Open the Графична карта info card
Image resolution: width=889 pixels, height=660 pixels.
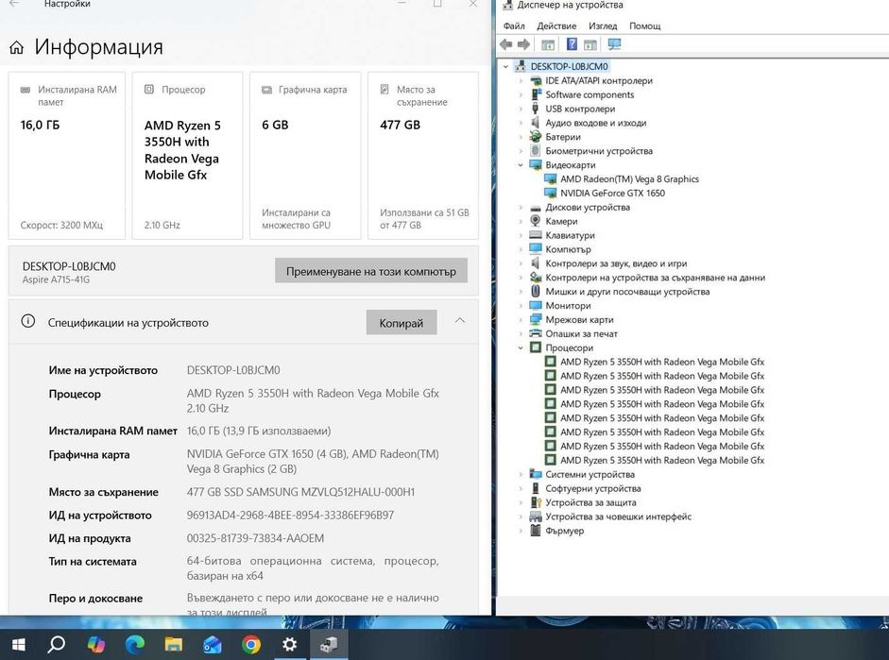[305, 156]
